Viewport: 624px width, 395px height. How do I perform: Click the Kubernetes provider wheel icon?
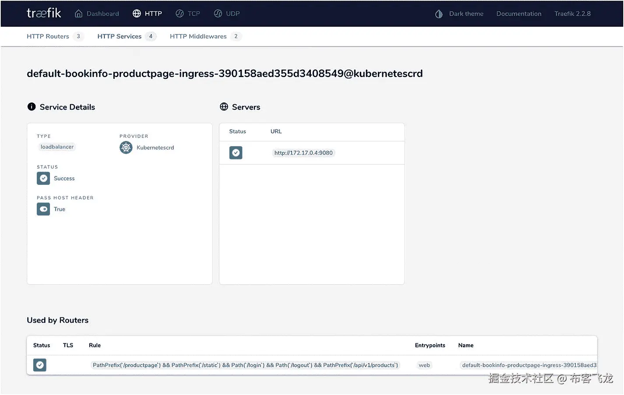pyautogui.click(x=126, y=148)
